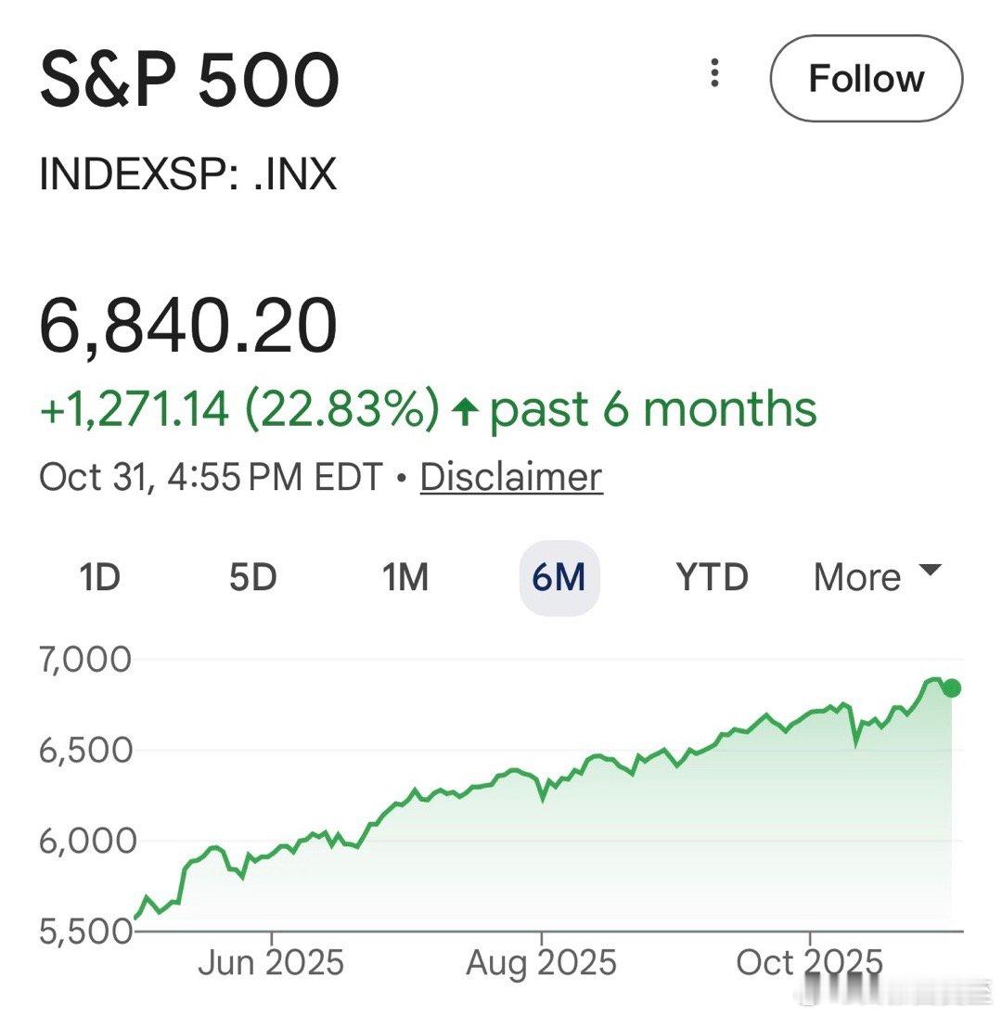Click the green endpoint dot on chart

tap(951, 688)
